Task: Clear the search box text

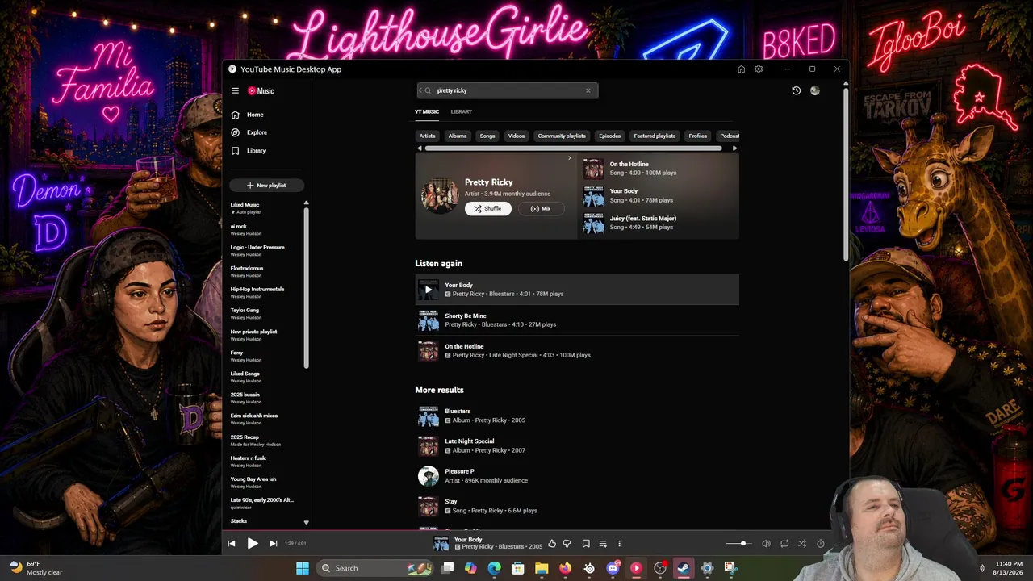Action: pos(588,90)
